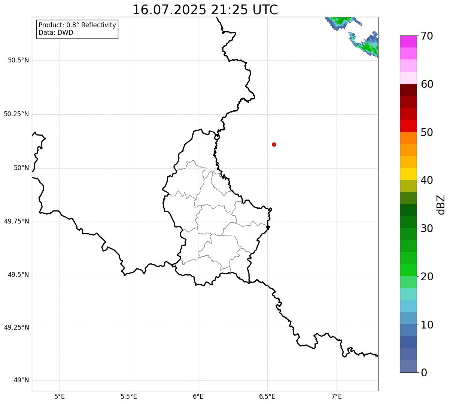The image size is (450, 404).
Task: Click the latitude label 50.5°N
Action: tap(18, 60)
